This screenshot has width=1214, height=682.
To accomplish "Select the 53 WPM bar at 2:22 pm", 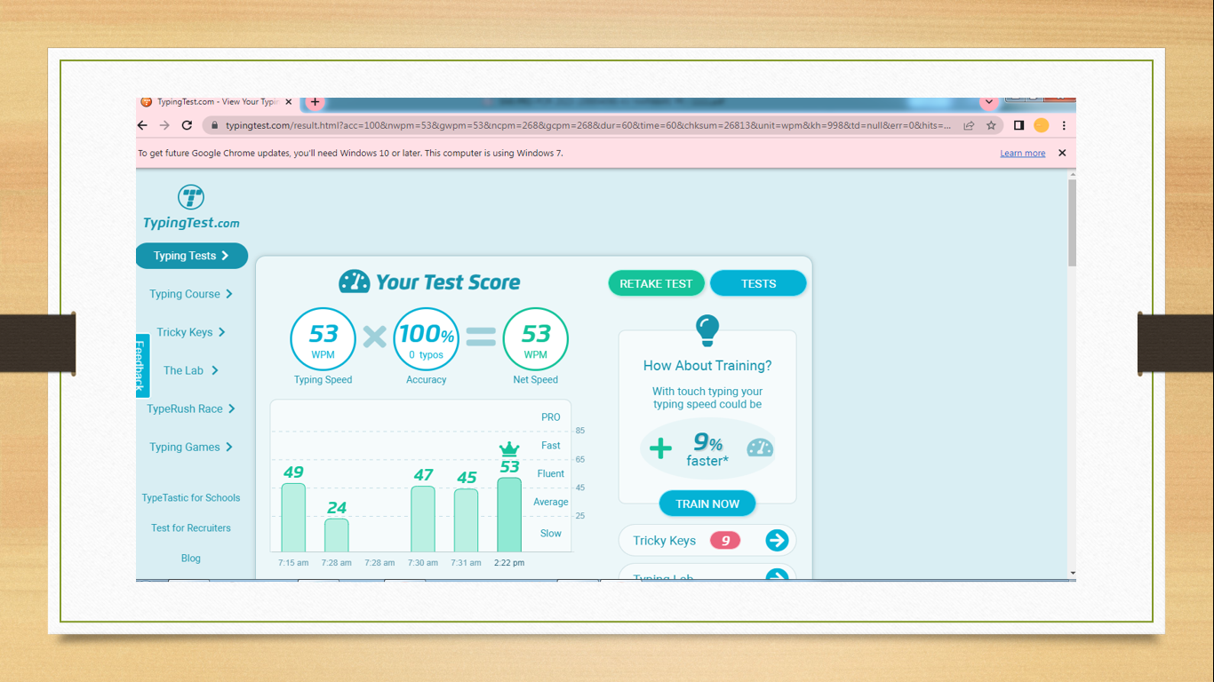I will tap(509, 515).
